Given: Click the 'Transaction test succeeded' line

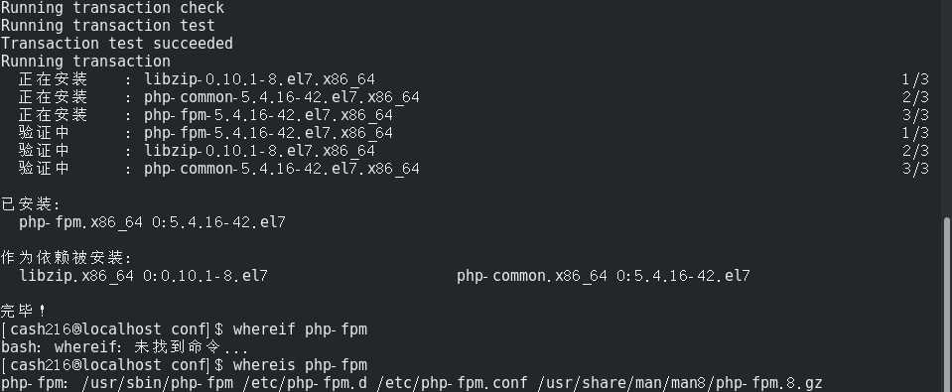Looking at the screenshot, I should [116, 44].
